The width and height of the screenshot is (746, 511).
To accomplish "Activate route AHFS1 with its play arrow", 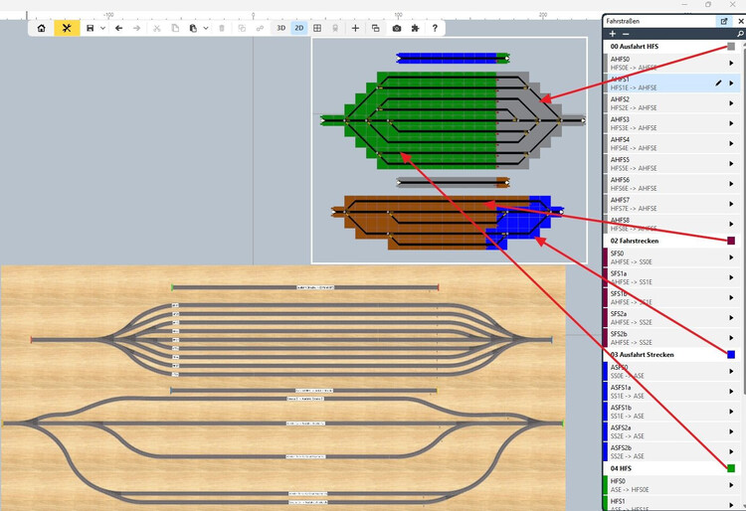I will click(731, 84).
